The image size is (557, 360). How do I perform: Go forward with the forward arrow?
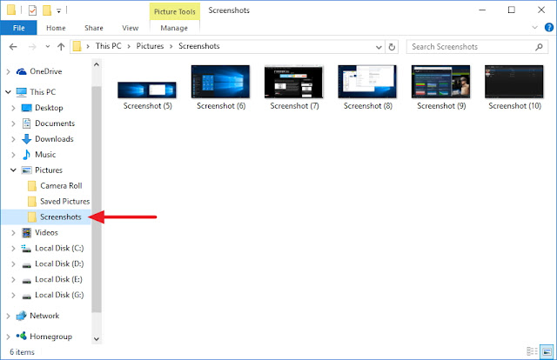pos(32,46)
